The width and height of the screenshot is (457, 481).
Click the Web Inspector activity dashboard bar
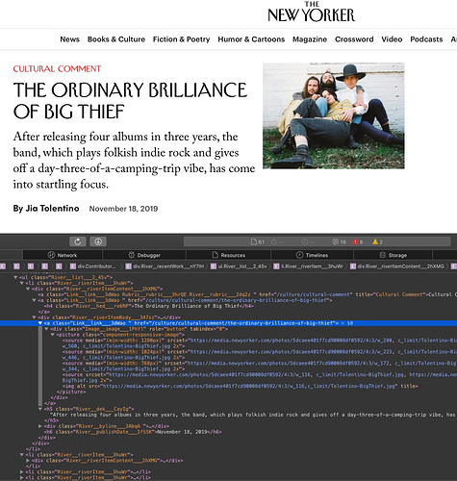pyautogui.click(x=317, y=241)
